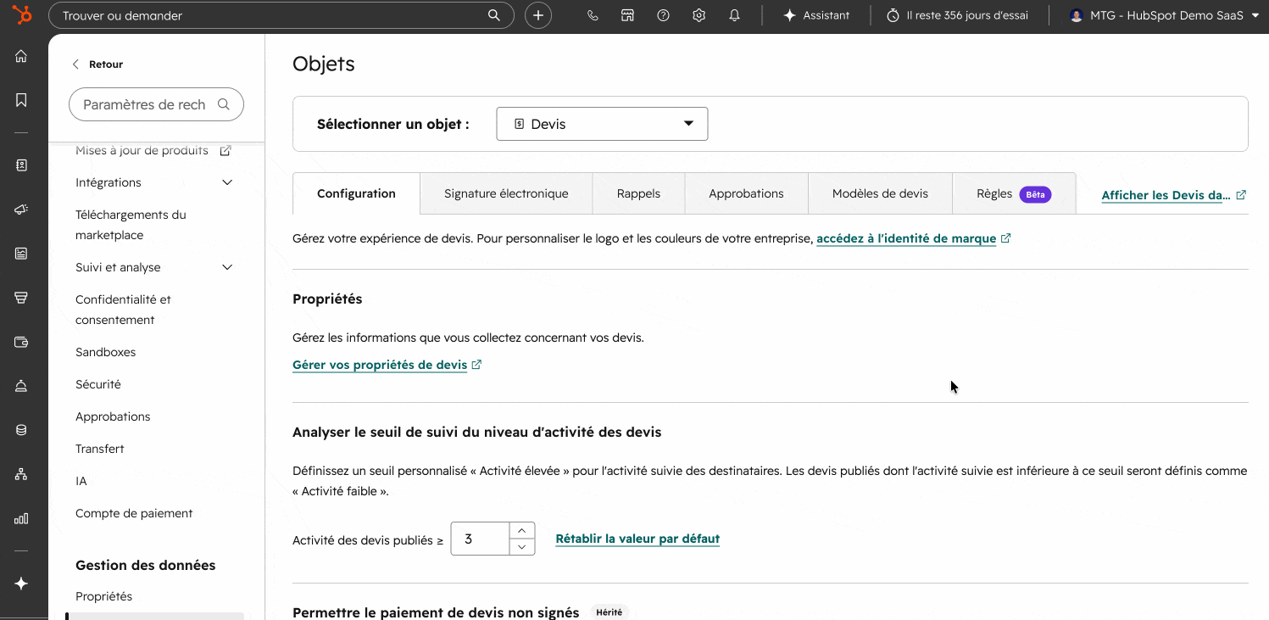Open the reporting bar chart icon in left rail
Image resolution: width=1269 pixels, height=620 pixels.
point(21,518)
